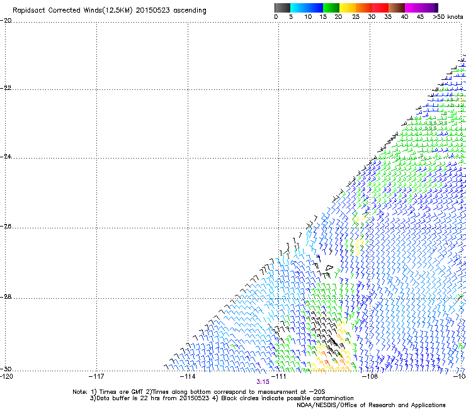The width and height of the screenshot is (466, 409).
Task: Click the -28 latitude axis label
Action: (6, 297)
